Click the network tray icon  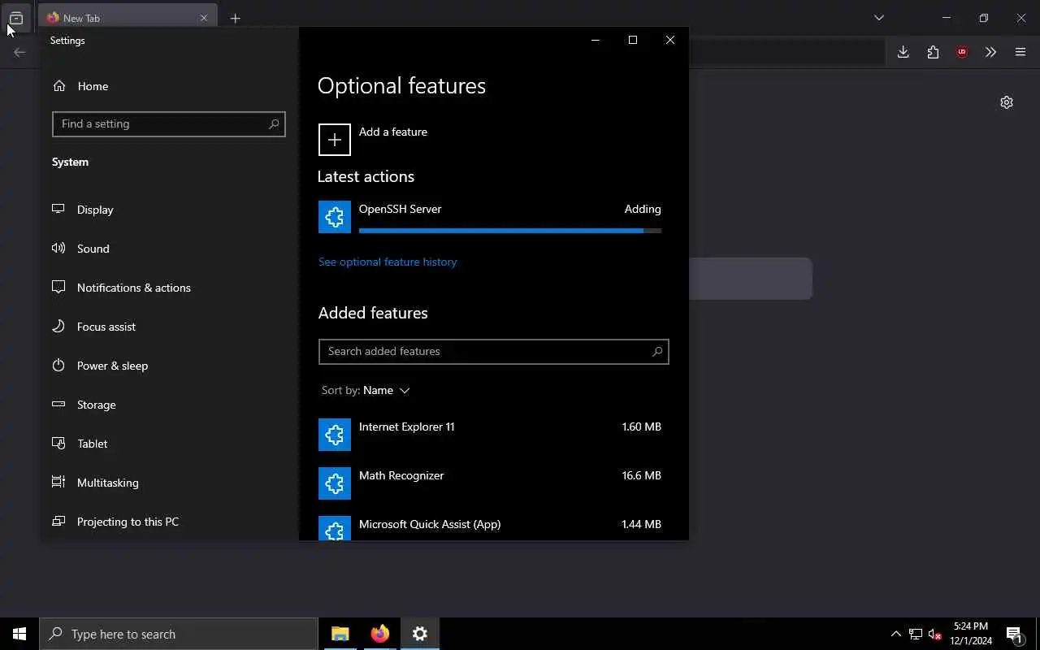916,634
